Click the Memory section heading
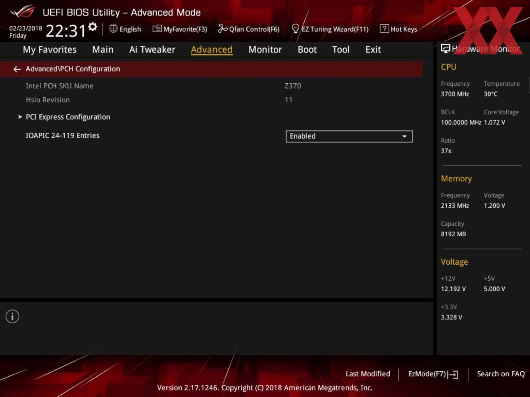 point(456,179)
